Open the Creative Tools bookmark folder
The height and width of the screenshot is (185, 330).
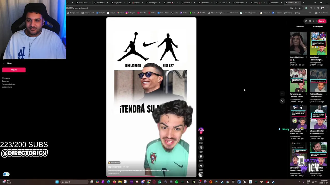click(88, 13)
